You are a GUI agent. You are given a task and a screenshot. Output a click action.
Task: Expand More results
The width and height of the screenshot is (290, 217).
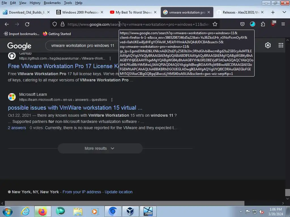point(100,148)
